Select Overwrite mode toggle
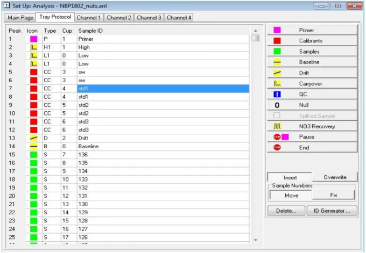This screenshot has width=366, height=253. click(x=335, y=177)
